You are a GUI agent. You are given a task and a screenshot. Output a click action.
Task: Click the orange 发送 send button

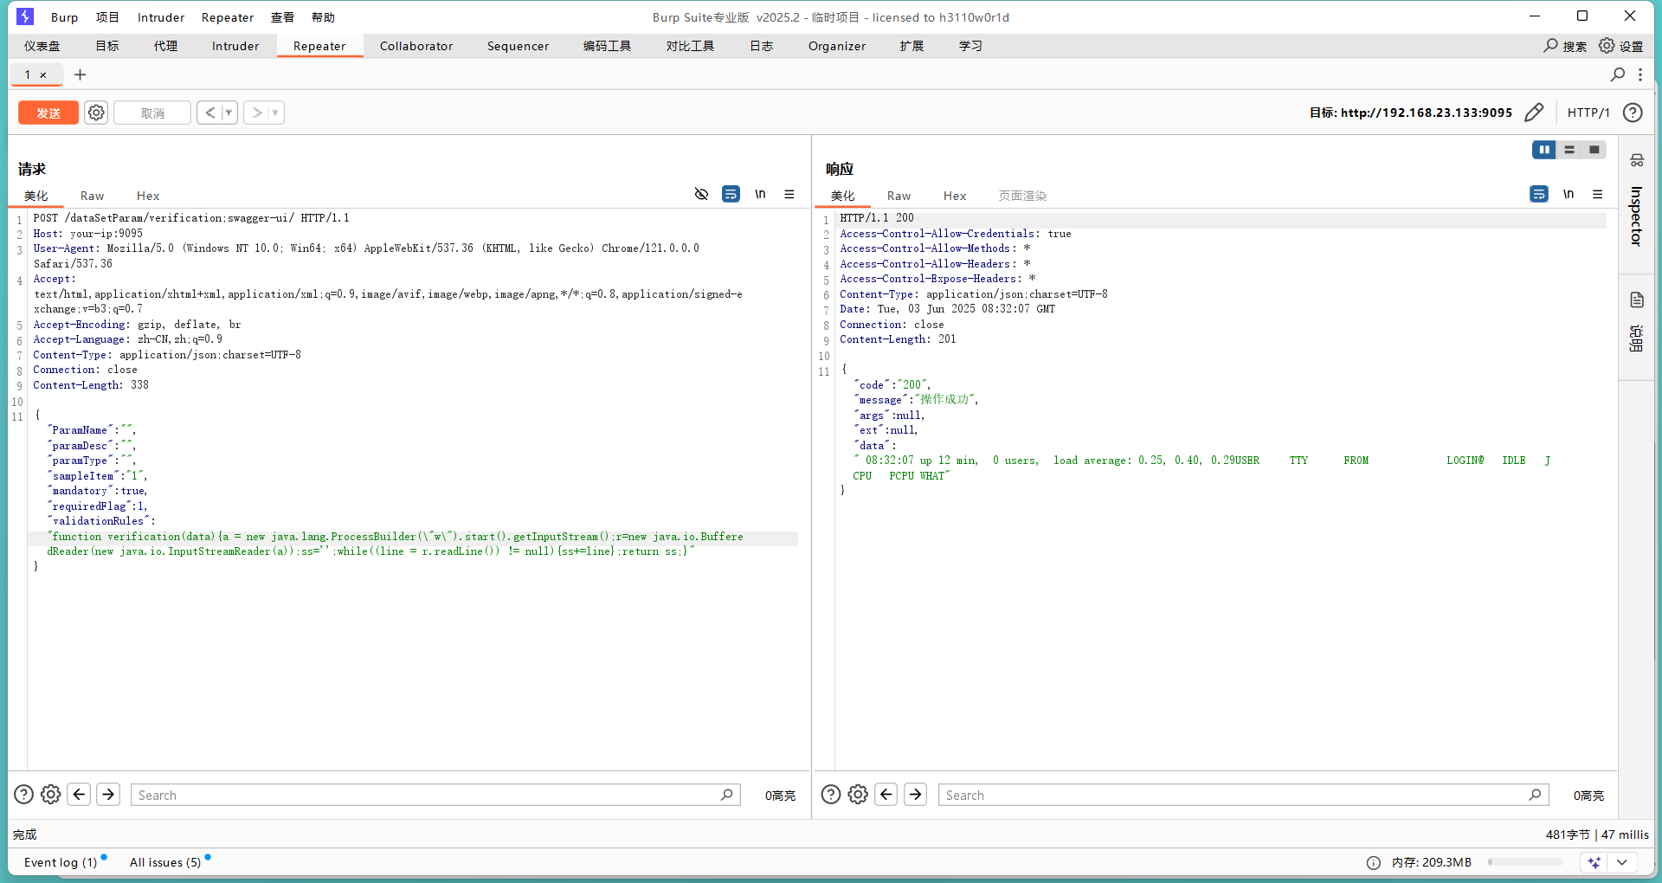click(48, 113)
